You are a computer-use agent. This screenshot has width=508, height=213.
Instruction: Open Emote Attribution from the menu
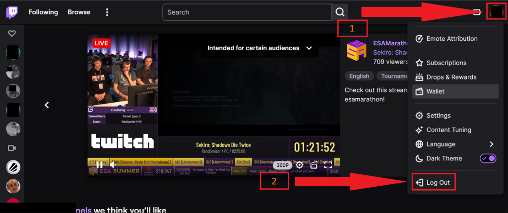(x=455, y=39)
